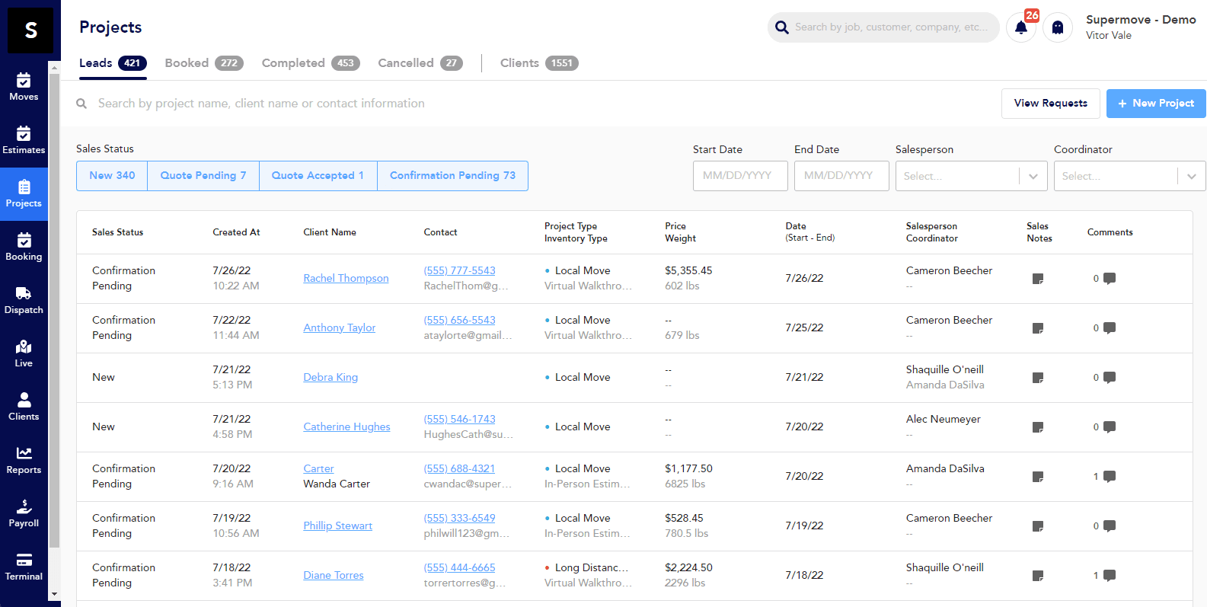Open Reports chart icon in sidebar
1207x607 pixels.
coord(24,460)
